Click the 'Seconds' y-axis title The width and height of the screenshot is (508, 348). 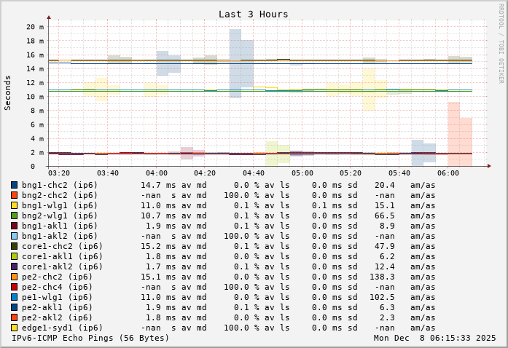click(8, 92)
